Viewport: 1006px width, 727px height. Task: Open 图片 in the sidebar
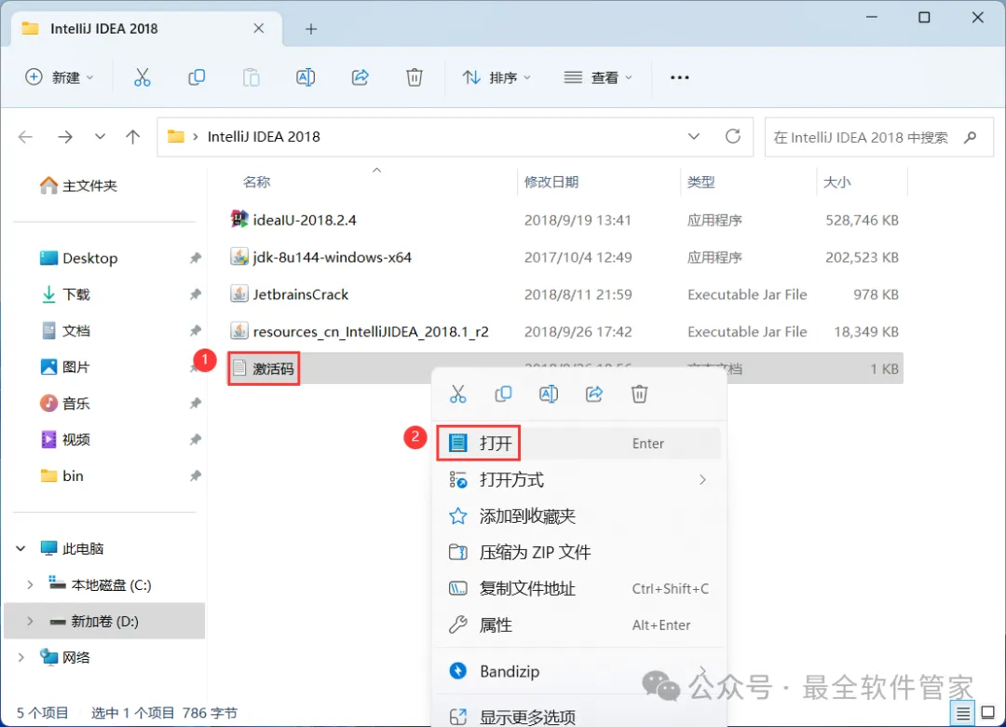click(65, 366)
